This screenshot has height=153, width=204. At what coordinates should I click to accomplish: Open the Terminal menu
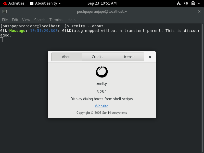[56, 20]
